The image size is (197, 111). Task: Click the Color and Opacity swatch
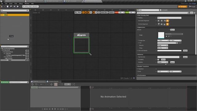(169, 51)
